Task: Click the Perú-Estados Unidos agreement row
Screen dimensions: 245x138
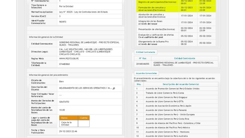Action: pyautogui.click(x=176, y=89)
